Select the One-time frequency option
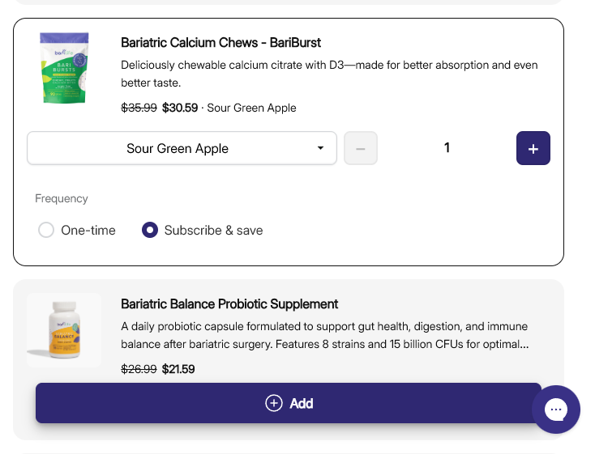Screen dimensions: 595x454 click(x=46, y=230)
